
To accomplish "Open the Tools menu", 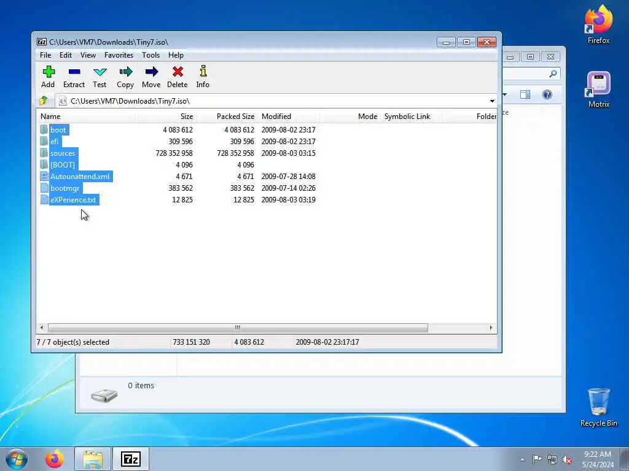I will tap(151, 55).
